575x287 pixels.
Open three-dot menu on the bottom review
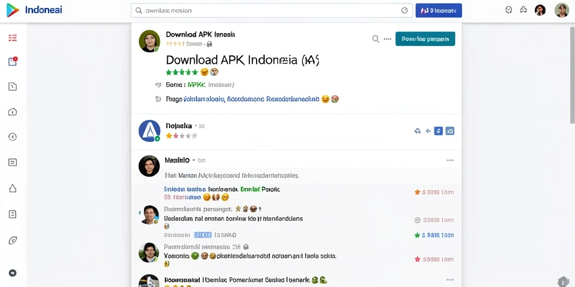[x=450, y=280]
